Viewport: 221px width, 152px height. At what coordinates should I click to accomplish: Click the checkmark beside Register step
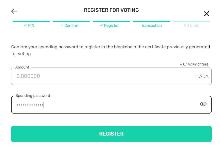pyautogui.click(x=101, y=26)
